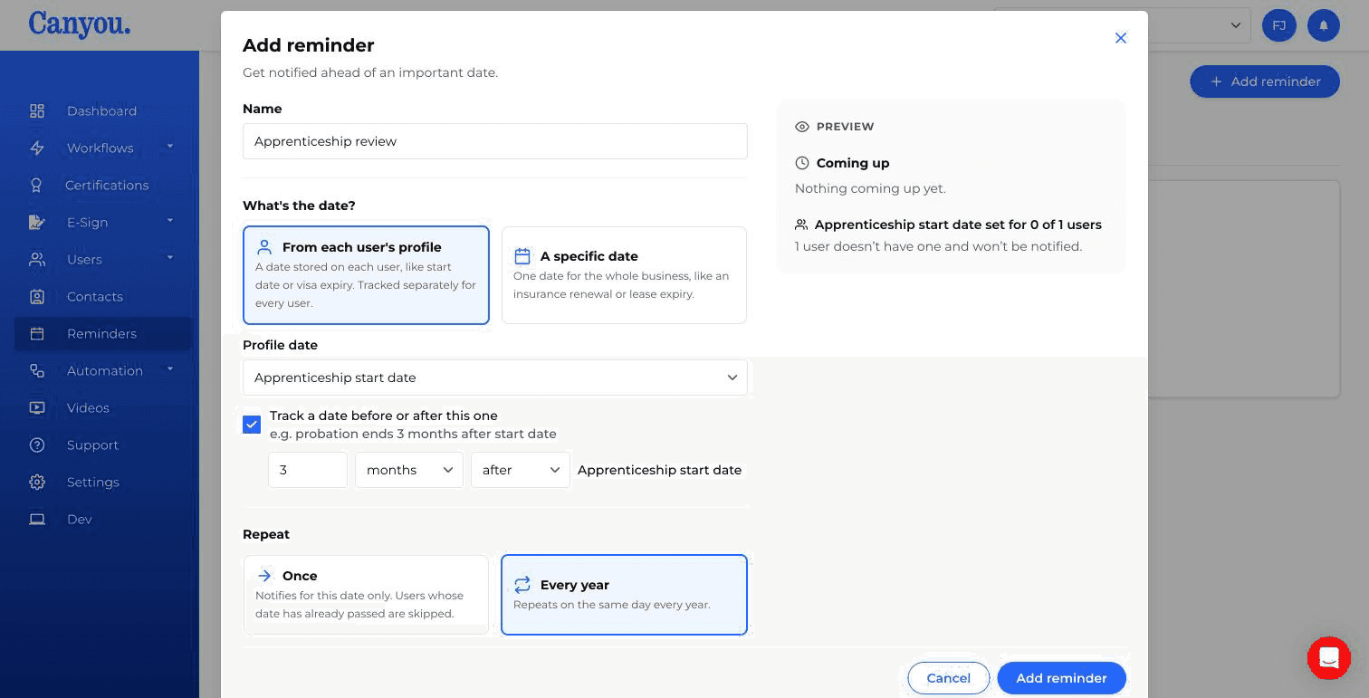Click the Workflows lightning bolt icon
Screen dimensions: 1369x698
[37, 148]
